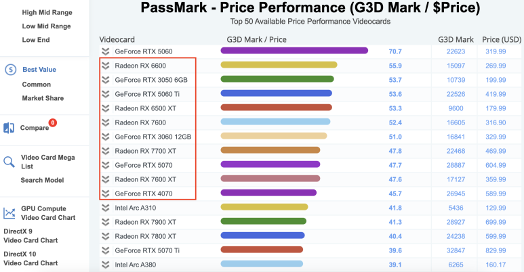This screenshot has width=524, height=272.
Task: Open the GeForce RTX 4070 link
Action: coord(144,194)
